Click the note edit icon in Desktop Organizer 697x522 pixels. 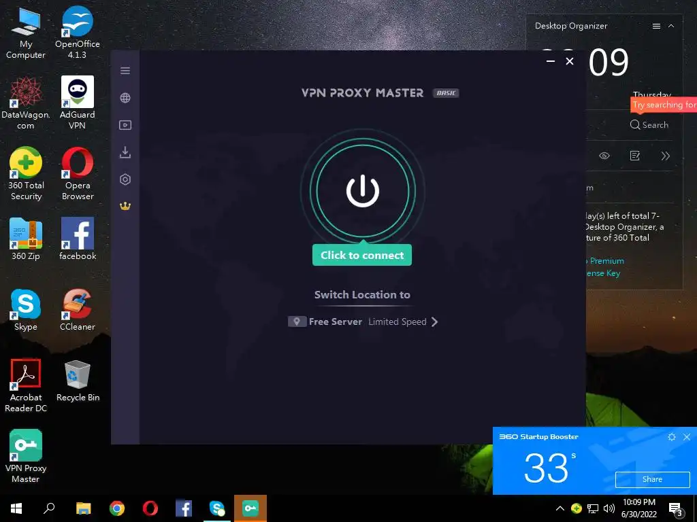pyautogui.click(x=635, y=156)
